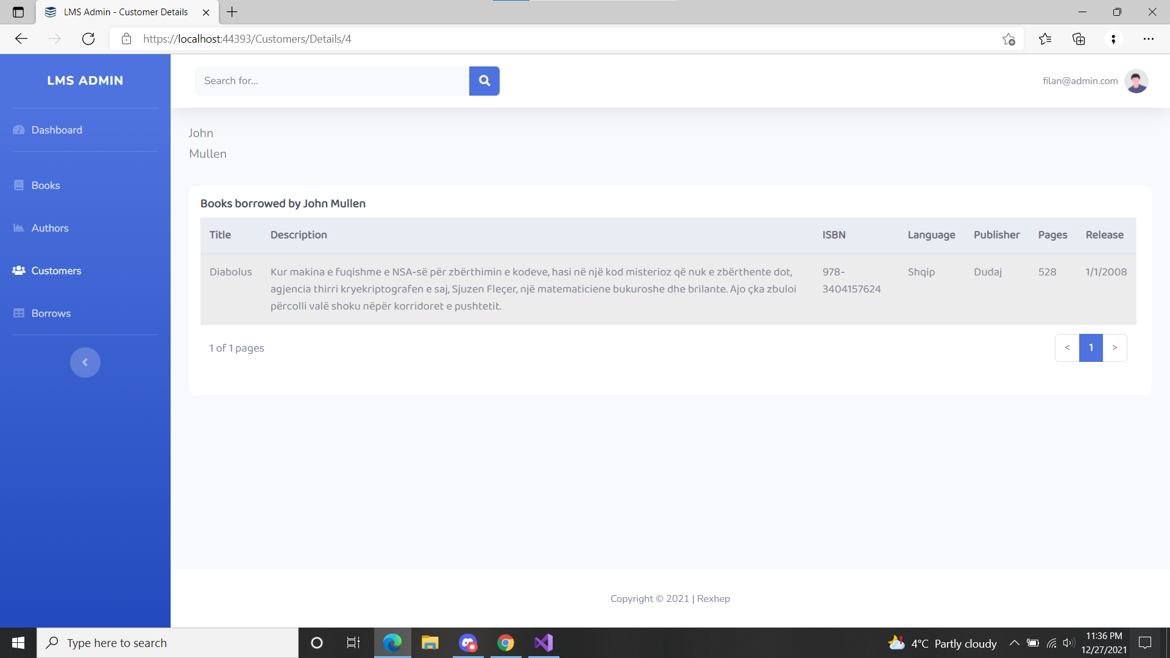Viewport: 1170px width, 658px height.
Task: Click the Borrows table icon in sidebar
Action: 19,313
